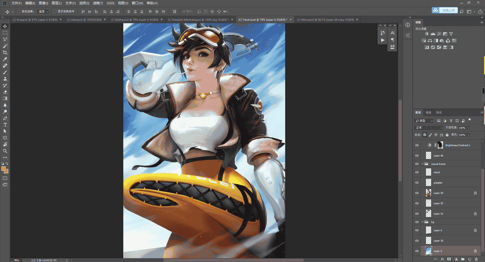The image size is (485, 262).
Task: Create a new layer group folder icon
Action: (x=463, y=259)
